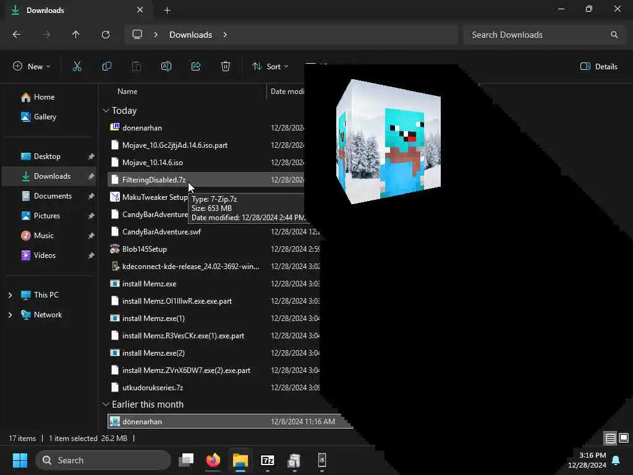633x475 pixels.
Task: Click the notification bell icon
Action: pos(616,460)
